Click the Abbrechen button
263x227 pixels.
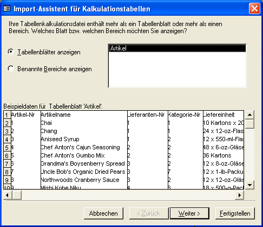click(103, 213)
